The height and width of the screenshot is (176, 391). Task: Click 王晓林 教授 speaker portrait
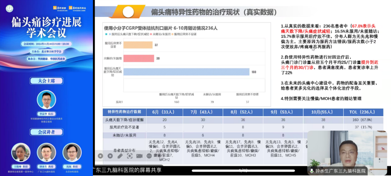tap(21, 152)
